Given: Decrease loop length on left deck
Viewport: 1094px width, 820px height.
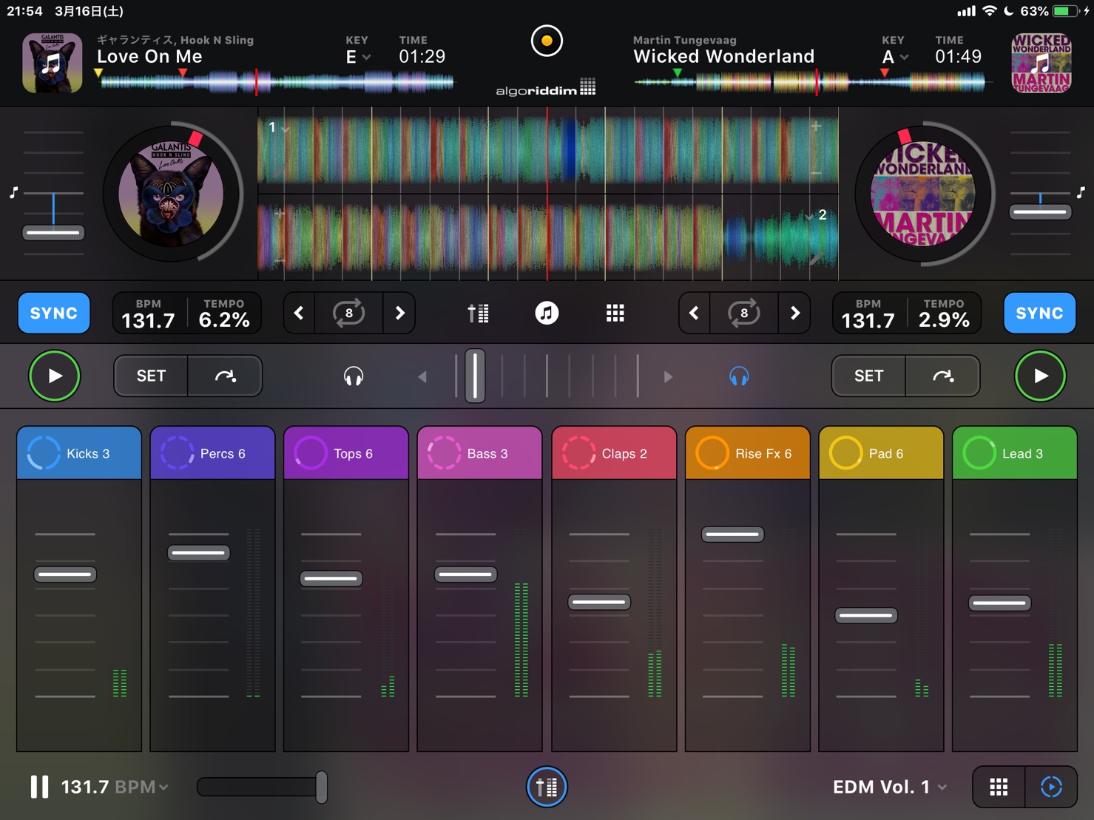Looking at the screenshot, I should click(300, 313).
